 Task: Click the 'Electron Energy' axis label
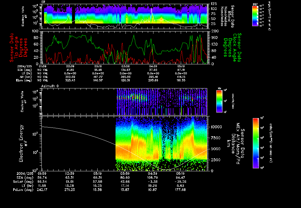coord(21,143)
